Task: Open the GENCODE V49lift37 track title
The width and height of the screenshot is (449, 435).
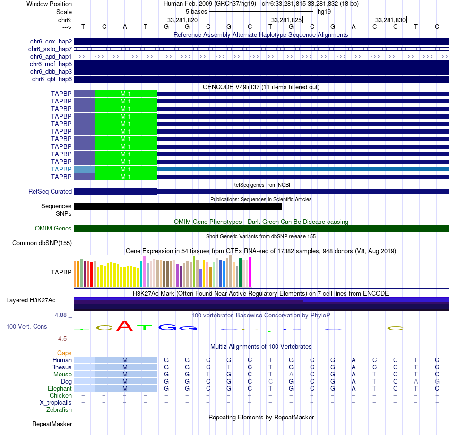Action: click(261, 87)
